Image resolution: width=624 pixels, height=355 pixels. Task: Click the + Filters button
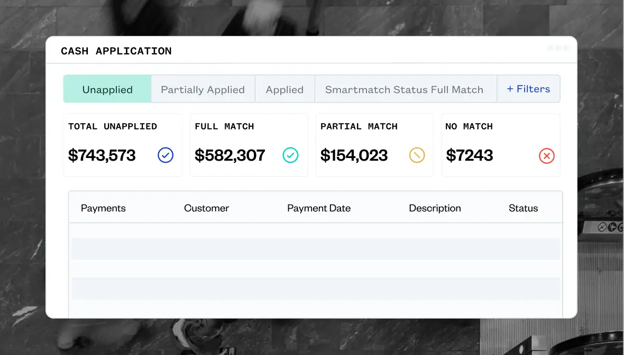[528, 89]
